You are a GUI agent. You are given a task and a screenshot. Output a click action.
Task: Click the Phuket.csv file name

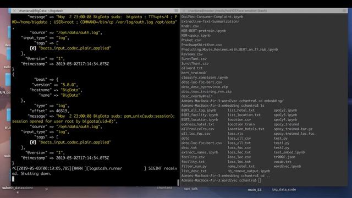[x=191, y=40]
